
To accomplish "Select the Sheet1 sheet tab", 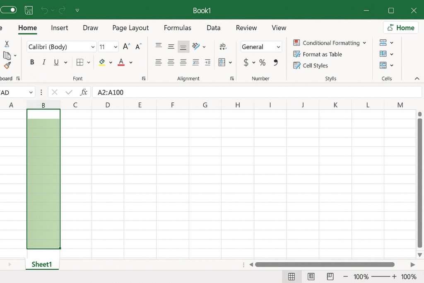I will [42, 264].
